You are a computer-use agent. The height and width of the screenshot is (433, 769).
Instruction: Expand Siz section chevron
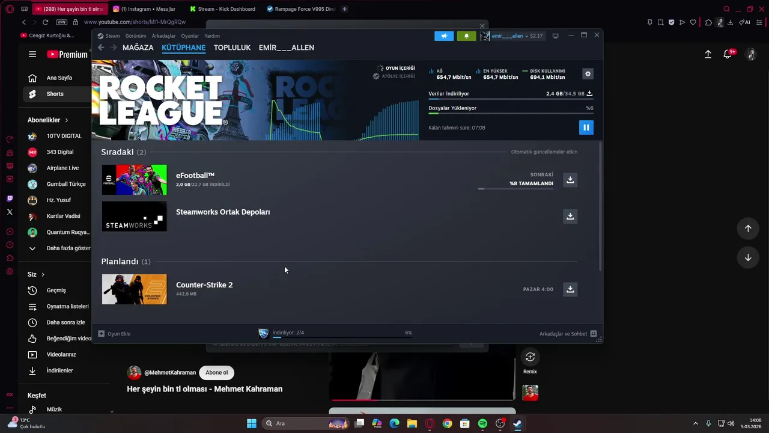pos(43,274)
